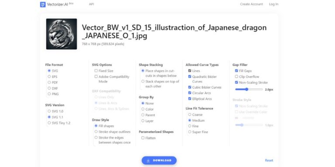Viewport: 335px width, 167px height.
Task: Select Fine line fit tolerance
Action: point(190,126)
